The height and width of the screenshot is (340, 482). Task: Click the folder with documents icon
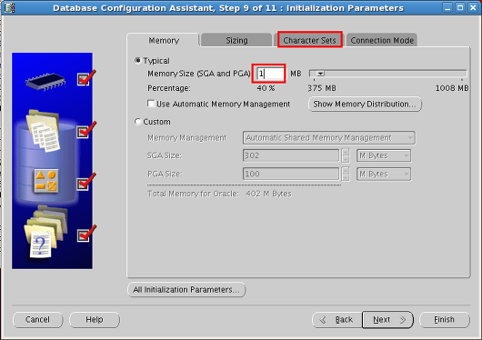pyautogui.click(x=43, y=131)
